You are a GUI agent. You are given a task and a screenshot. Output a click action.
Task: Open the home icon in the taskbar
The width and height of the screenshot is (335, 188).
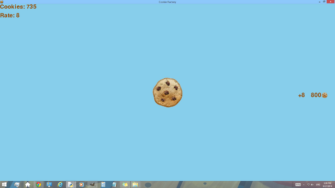click(28, 184)
